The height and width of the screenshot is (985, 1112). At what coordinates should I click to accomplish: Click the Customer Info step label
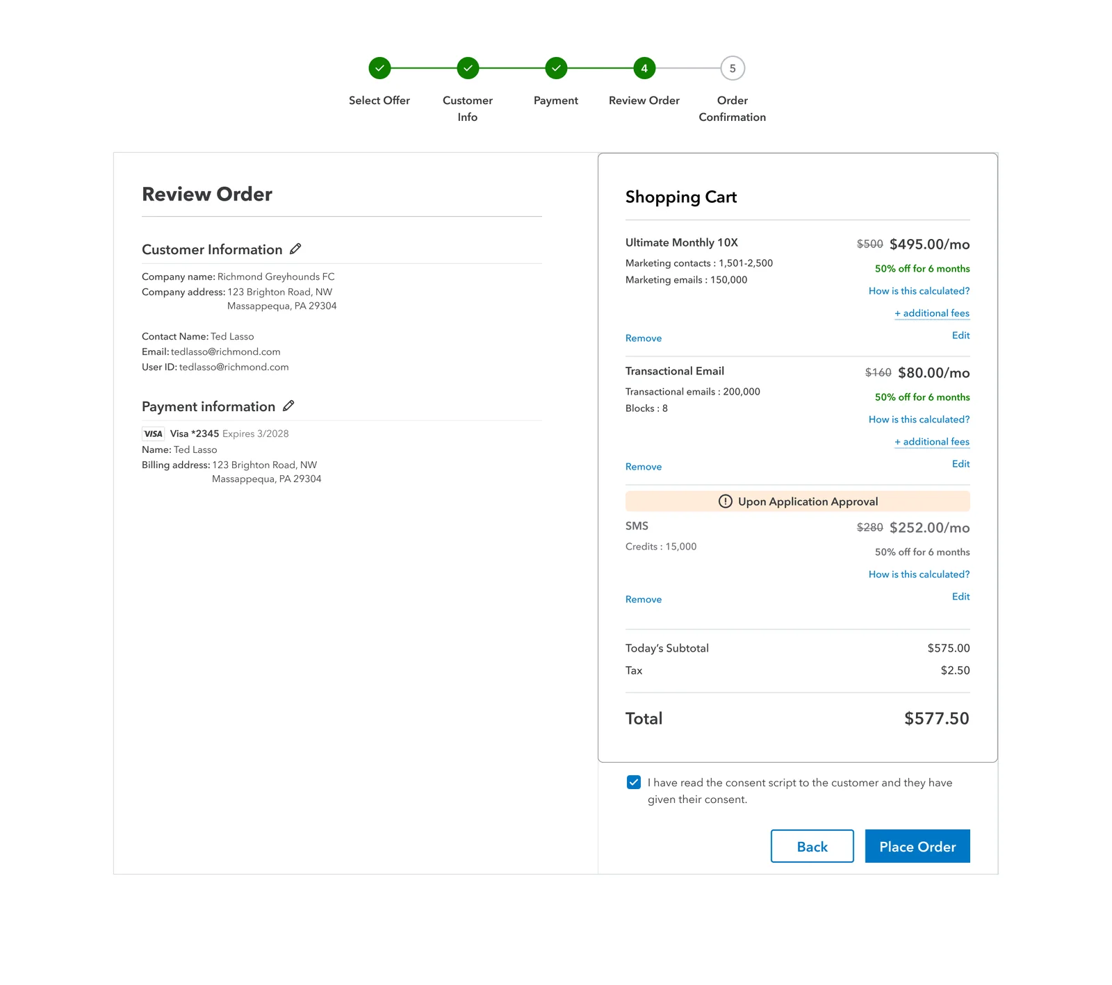pyautogui.click(x=468, y=108)
